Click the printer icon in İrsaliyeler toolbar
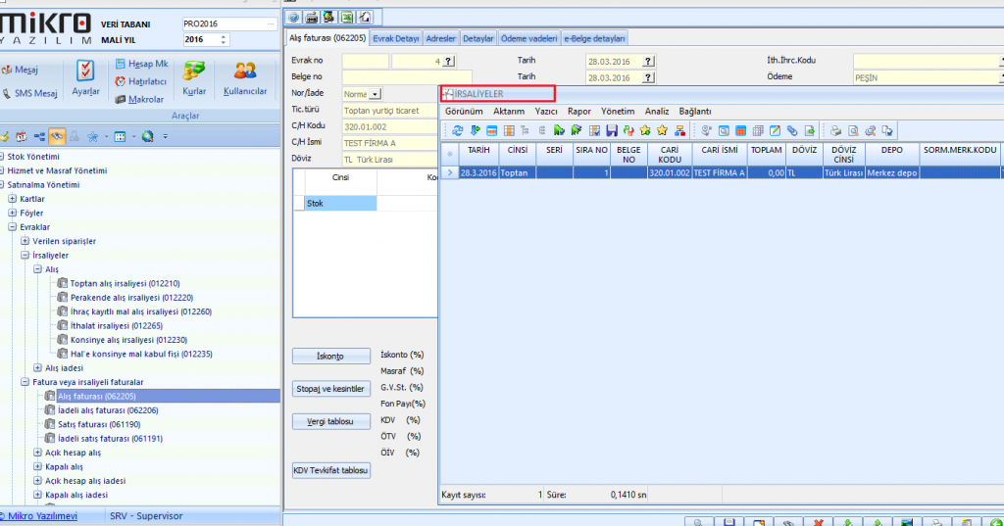 [x=836, y=130]
